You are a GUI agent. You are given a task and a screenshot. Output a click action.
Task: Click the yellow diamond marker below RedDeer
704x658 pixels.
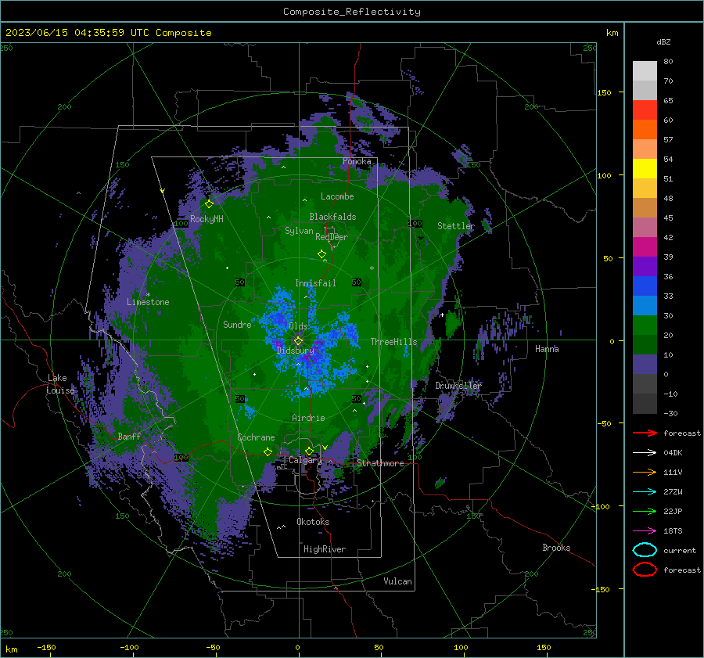click(322, 254)
